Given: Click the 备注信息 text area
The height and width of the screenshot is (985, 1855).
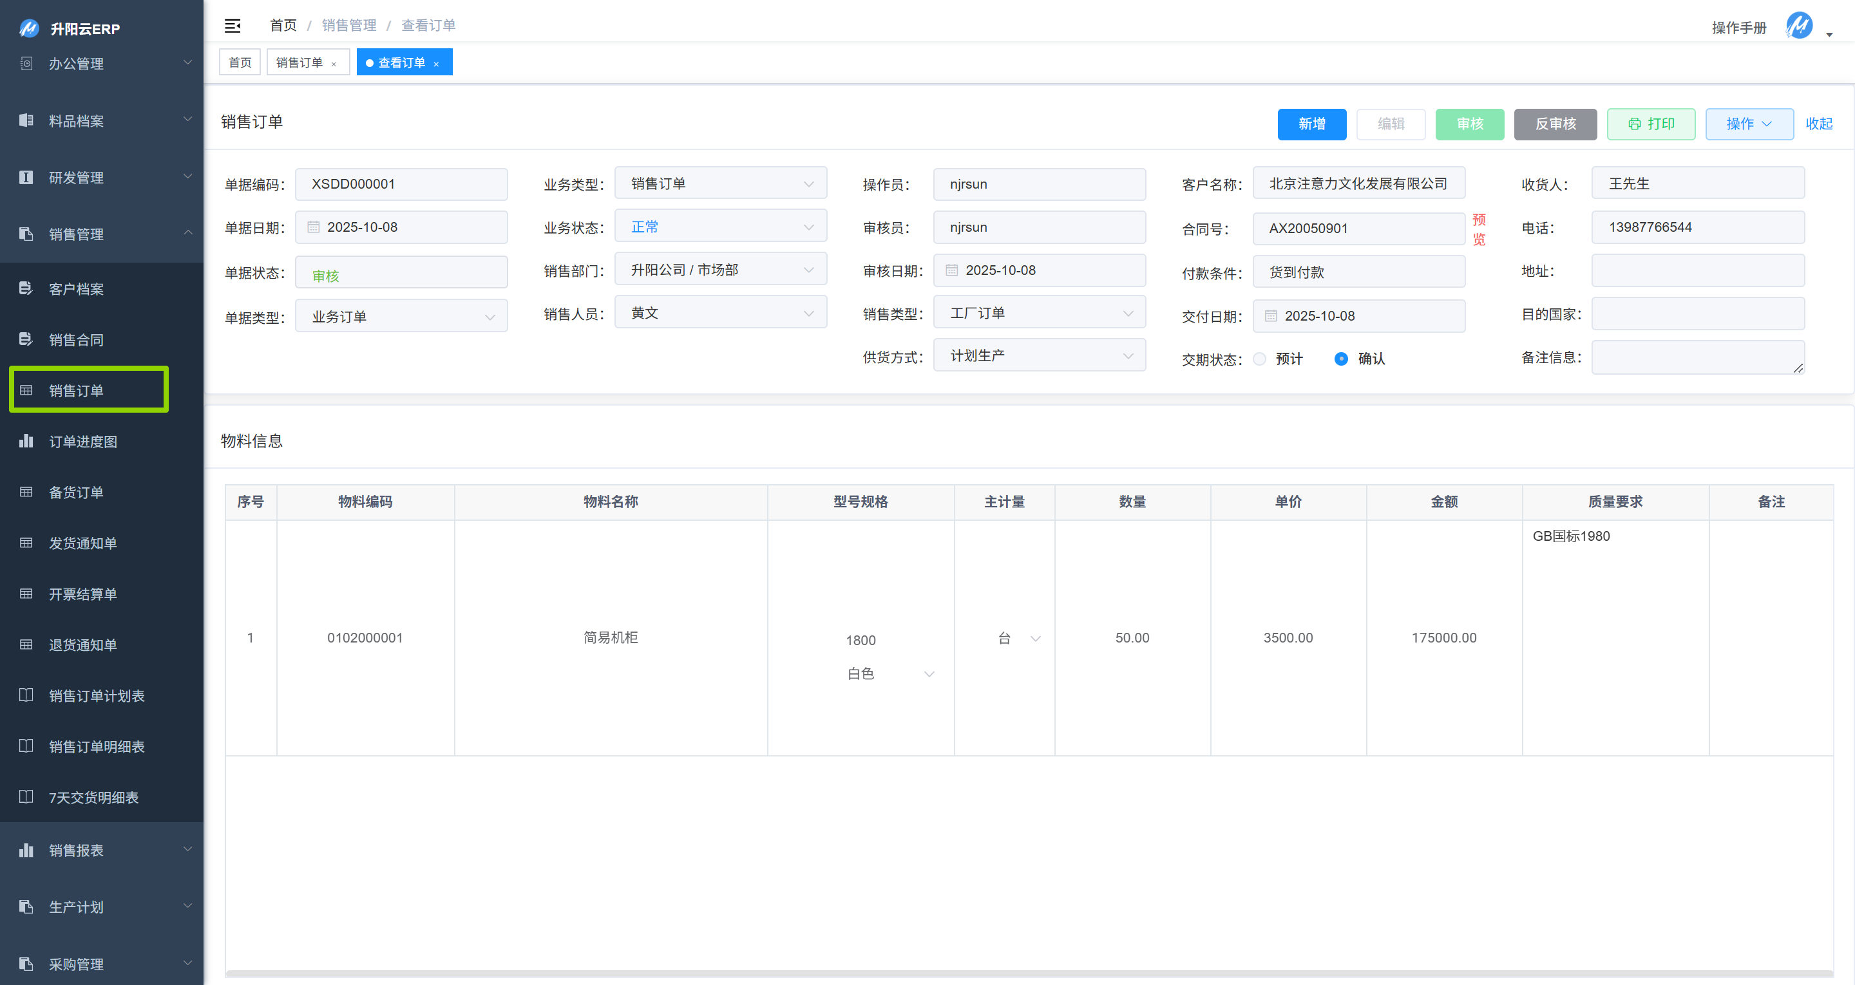Looking at the screenshot, I should [x=1697, y=357].
